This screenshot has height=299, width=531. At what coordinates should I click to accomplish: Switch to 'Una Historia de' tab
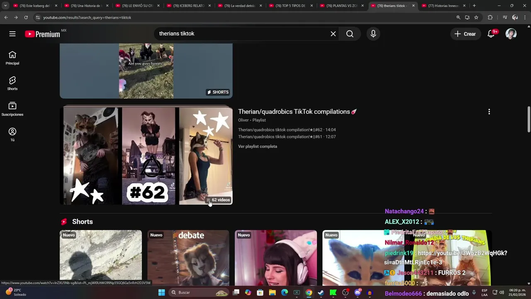click(86, 6)
